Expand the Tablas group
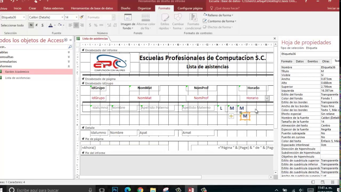 (x=69, y=52)
